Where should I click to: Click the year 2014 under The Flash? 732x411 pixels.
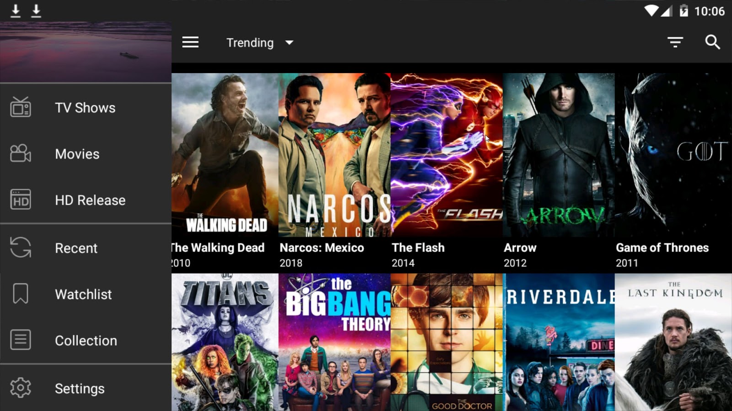[x=403, y=263]
